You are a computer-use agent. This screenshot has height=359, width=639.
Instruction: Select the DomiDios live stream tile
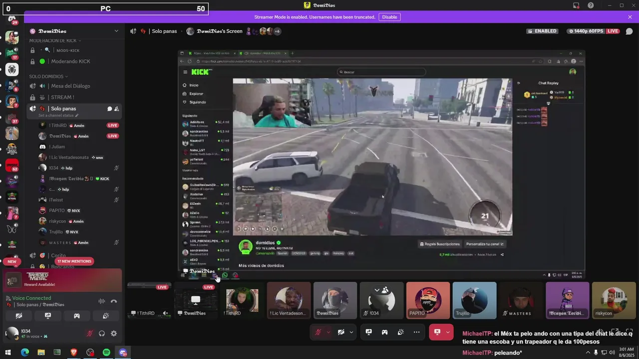(x=196, y=301)
